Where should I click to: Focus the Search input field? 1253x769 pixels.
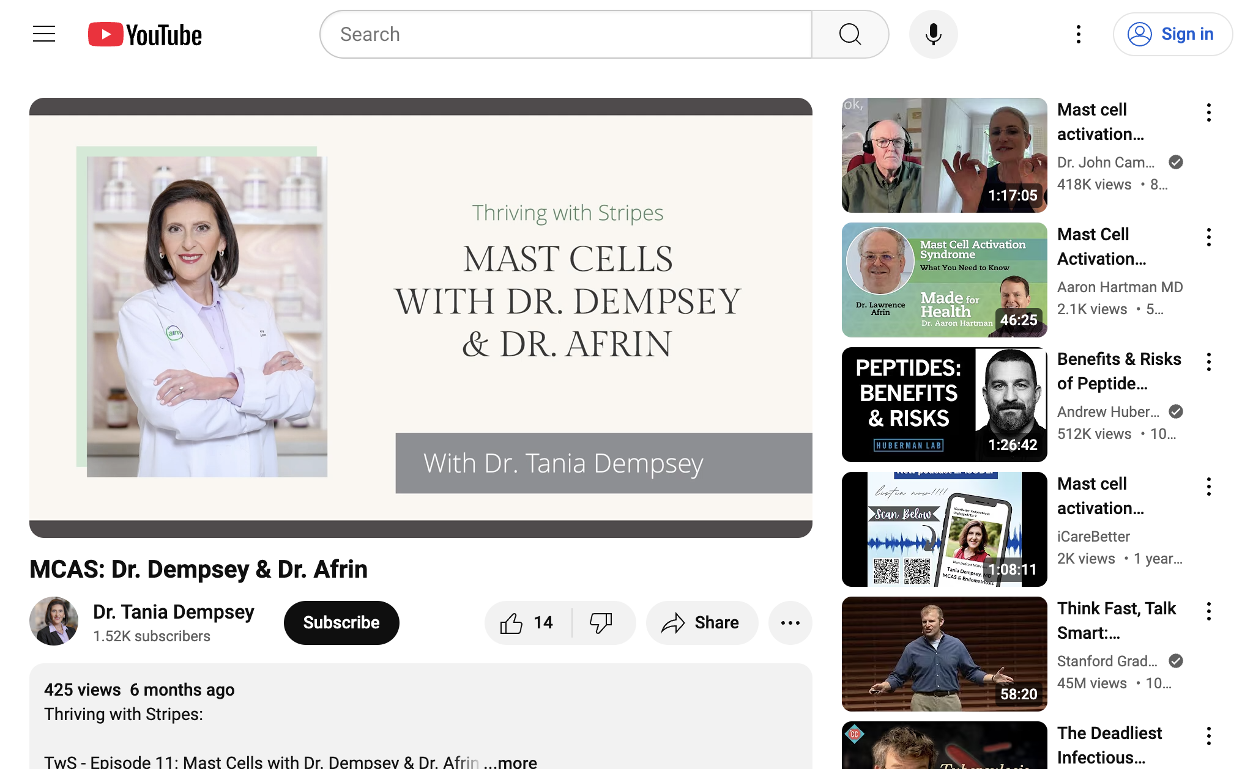tap(567, 34)
